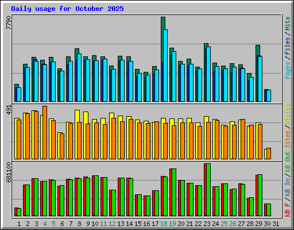Click the day 26 label on the x-axis
This screenshot has width=294, height=230.
click(x=233, y=224)
